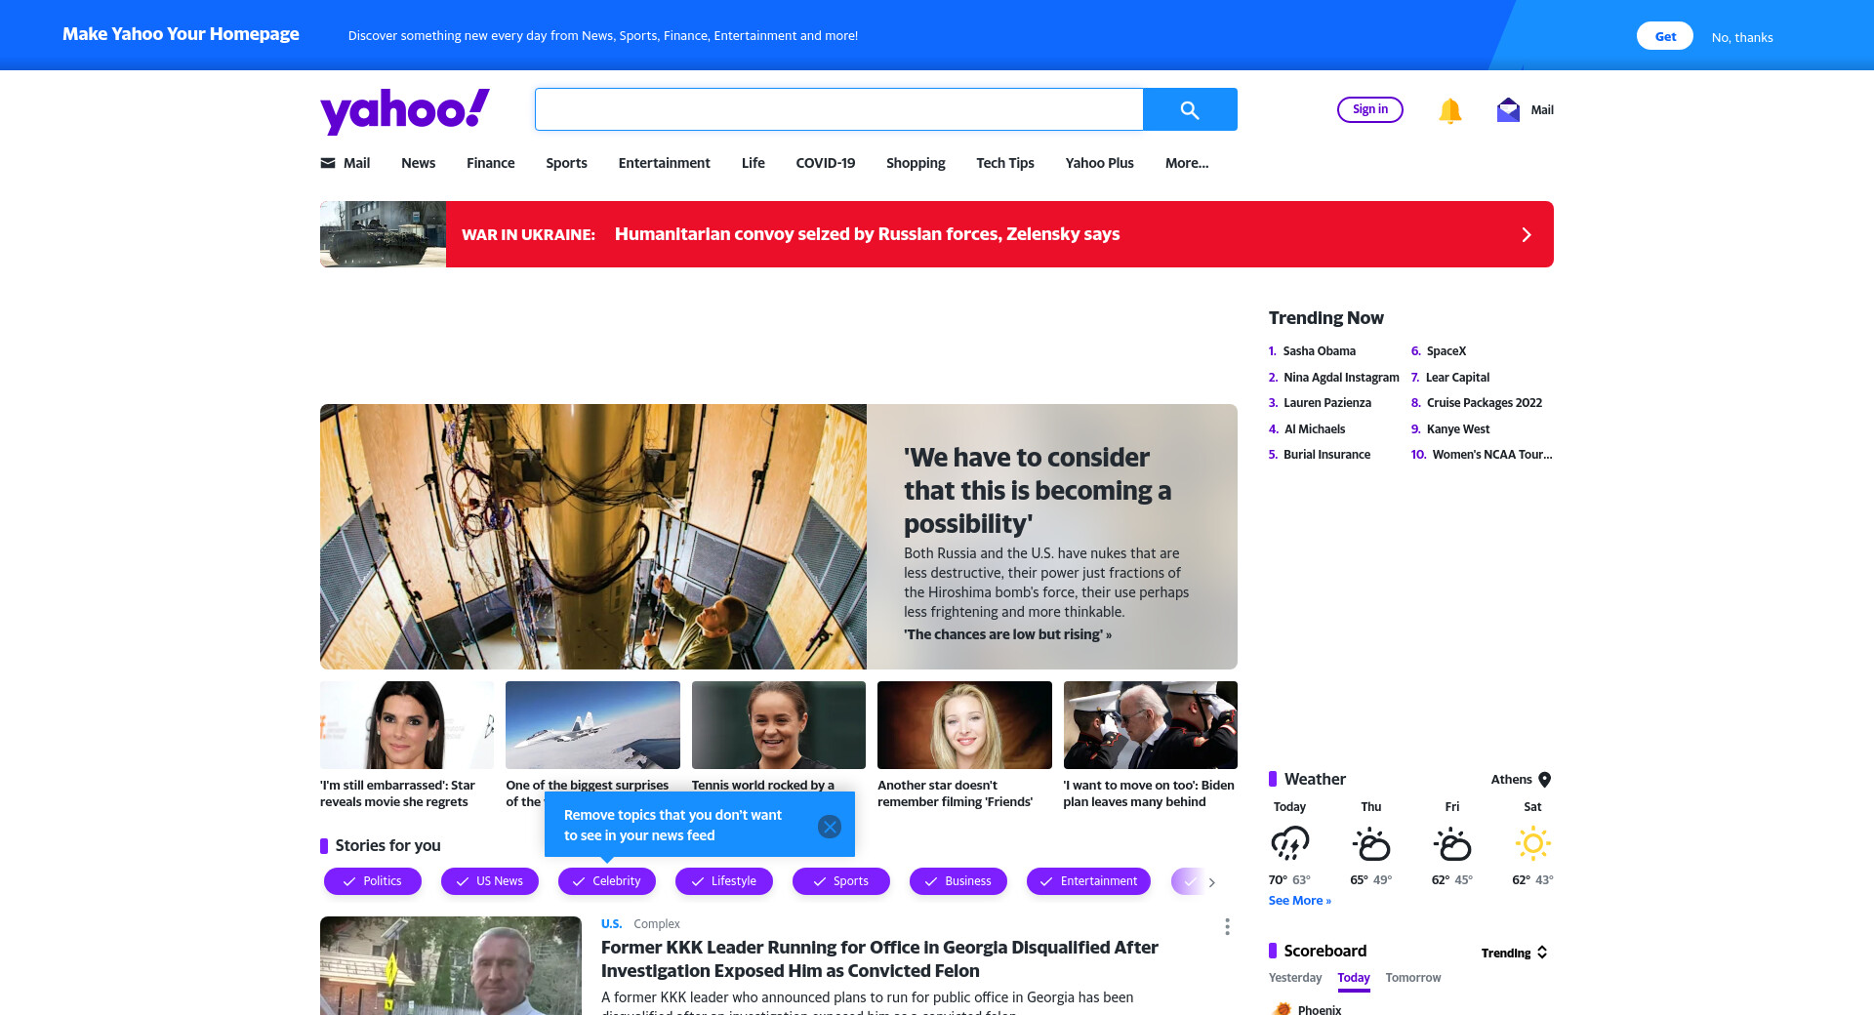Open the Mail envelope icon near Sign in
The height and width of the screenshot is (1015, 1874).
pyautogui.click(x=1508, y=110)
